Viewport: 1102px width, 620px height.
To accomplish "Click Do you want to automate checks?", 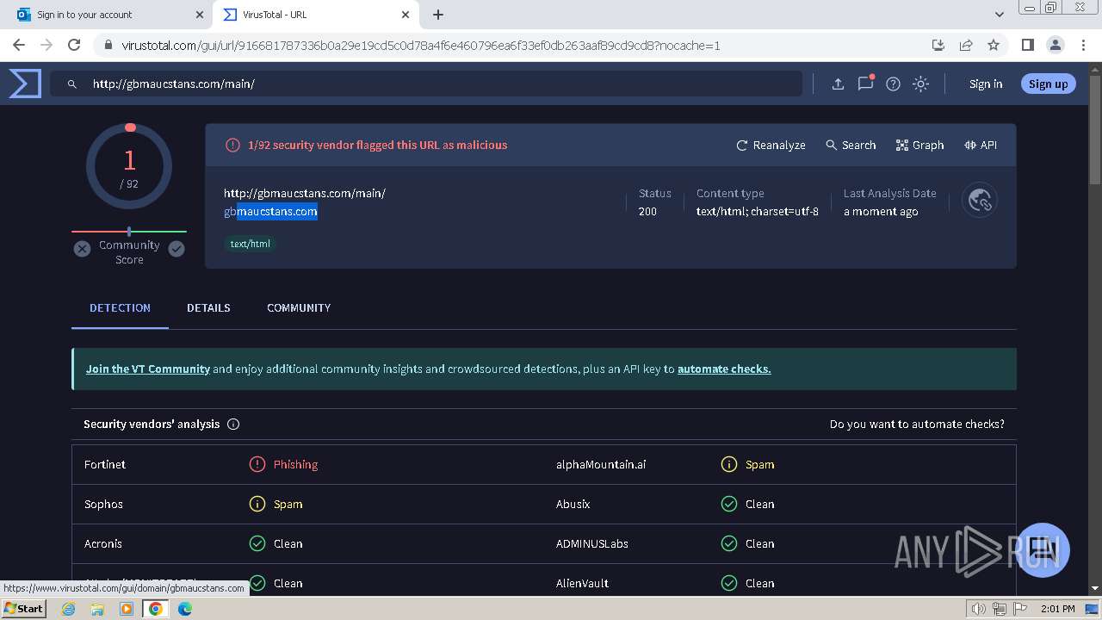I will pyautogui.click(x=917, y=424).
